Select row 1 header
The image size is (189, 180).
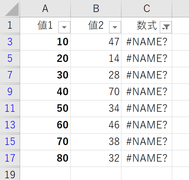point(10,25)
